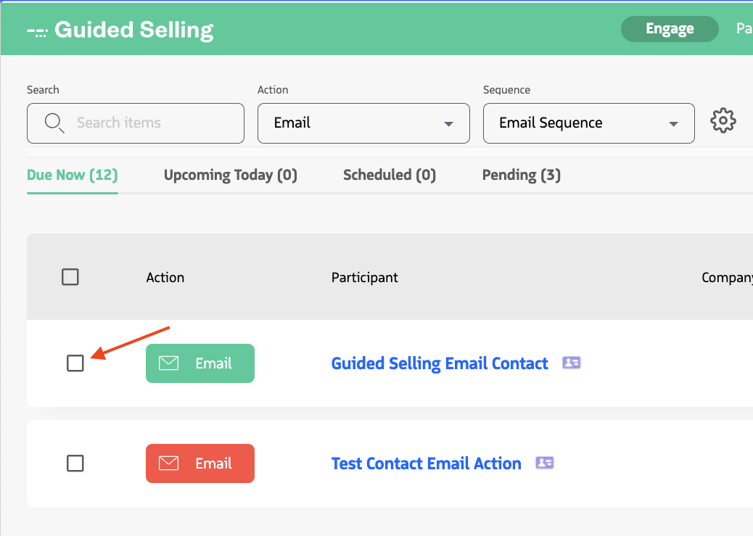Check the Guided Selling Email Contact row checkbox
The width and height of the screenshot is (753, 536).
(75, 363)
